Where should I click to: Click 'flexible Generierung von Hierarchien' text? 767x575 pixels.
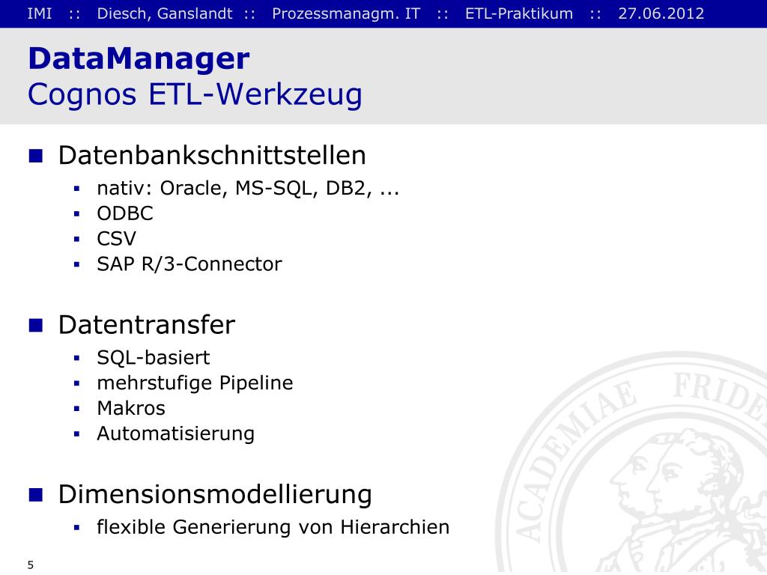coord(273,528)
